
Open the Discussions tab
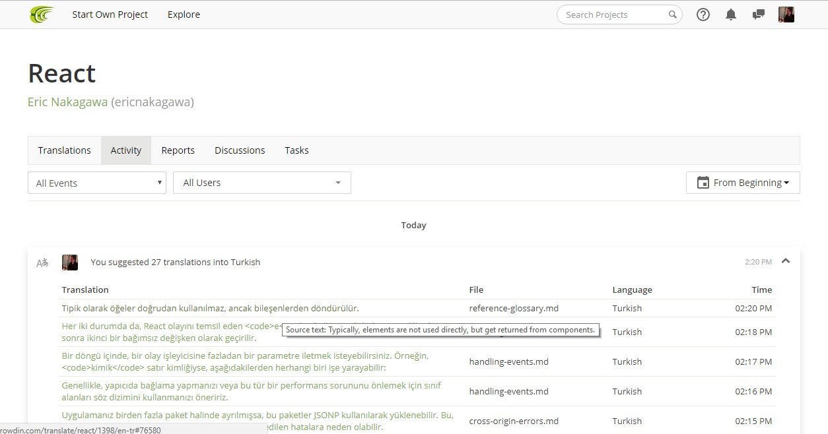[x=240, y=150]
